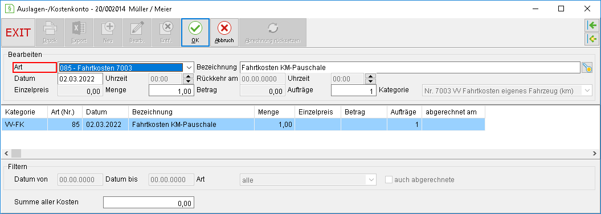Screen dimensions: 601x214
Task: Click the lower yellow-green arrow icon at right
Action: click(592, 39)
